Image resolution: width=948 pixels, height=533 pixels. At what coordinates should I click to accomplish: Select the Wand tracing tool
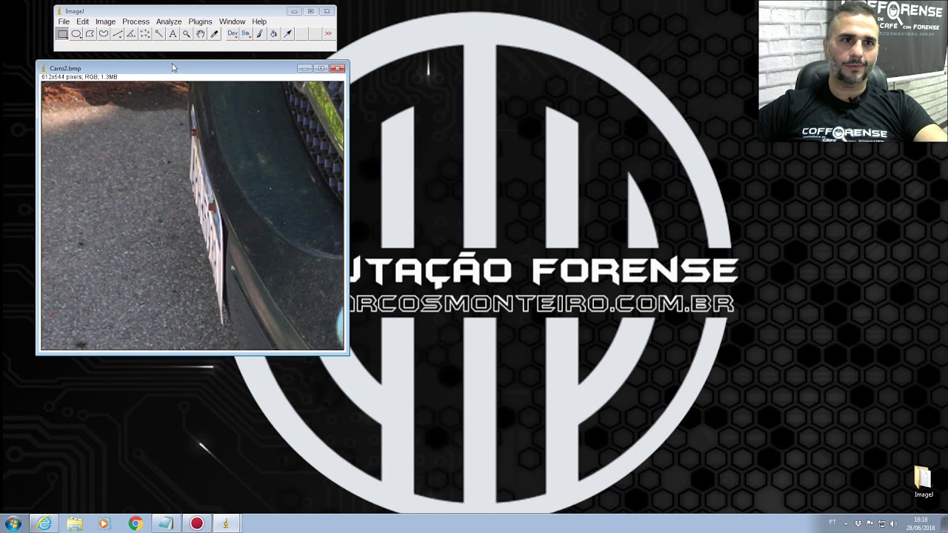(x=159, y=34)
